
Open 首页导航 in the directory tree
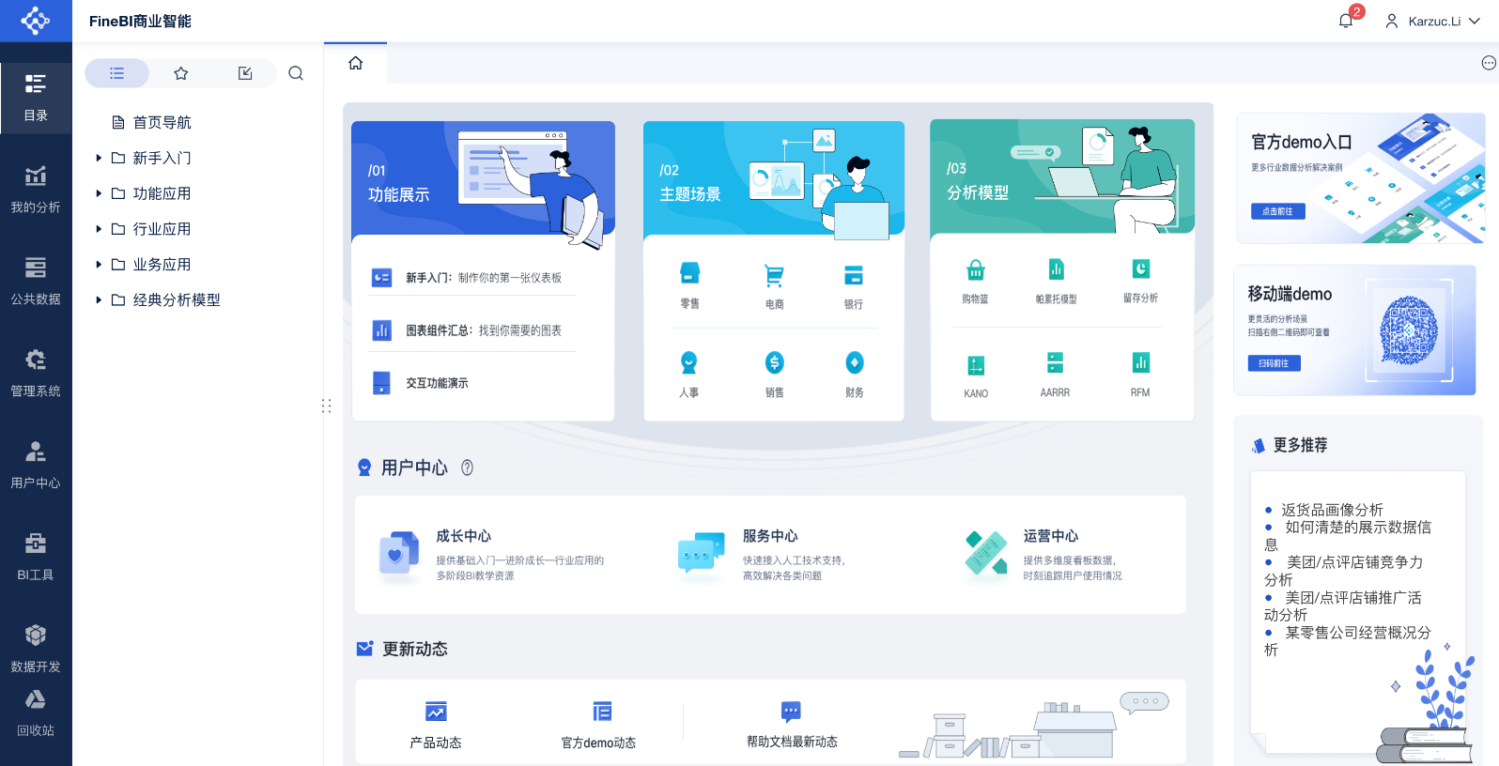151,122
